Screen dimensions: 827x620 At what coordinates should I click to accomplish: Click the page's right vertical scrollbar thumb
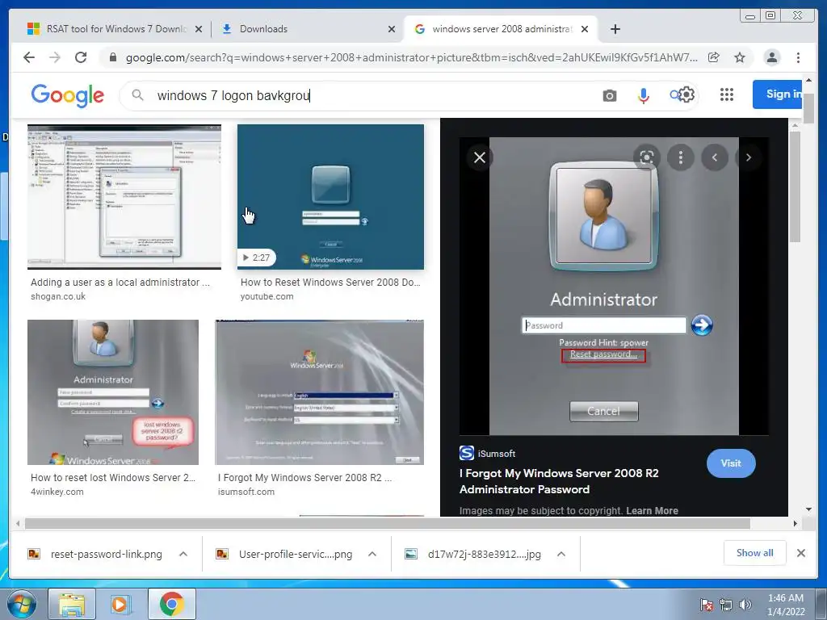(809, 107)
